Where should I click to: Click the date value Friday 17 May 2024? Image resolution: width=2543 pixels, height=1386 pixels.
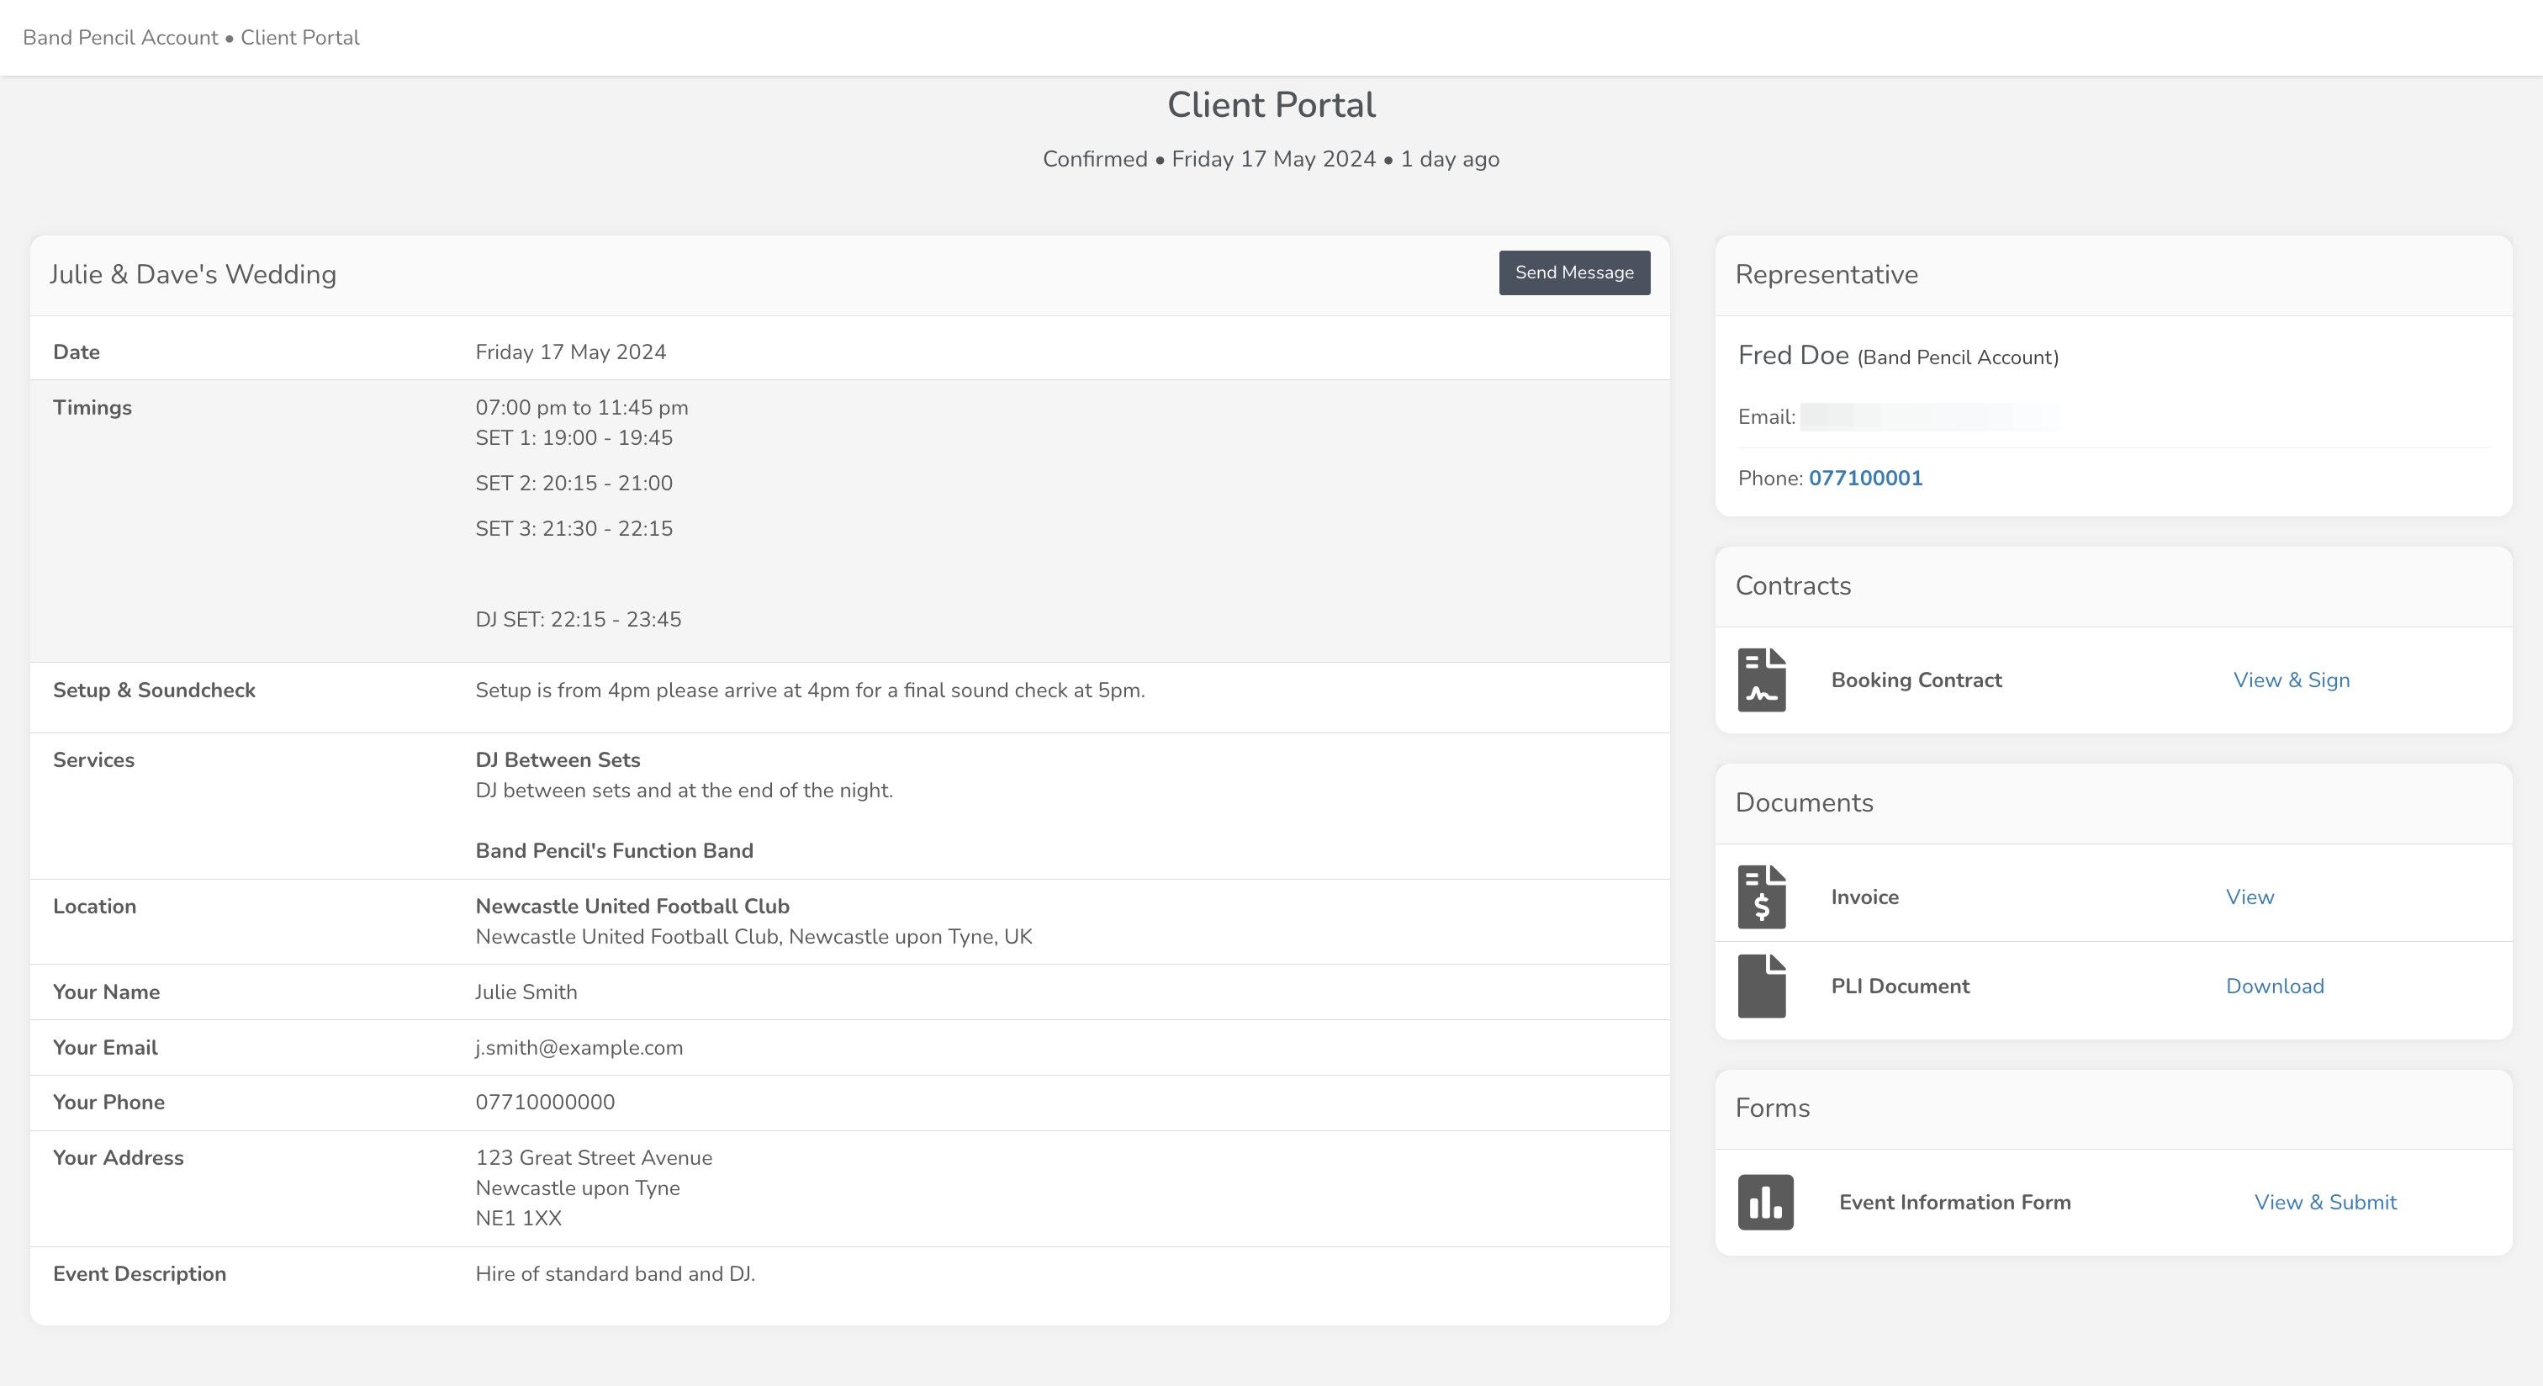571,352
